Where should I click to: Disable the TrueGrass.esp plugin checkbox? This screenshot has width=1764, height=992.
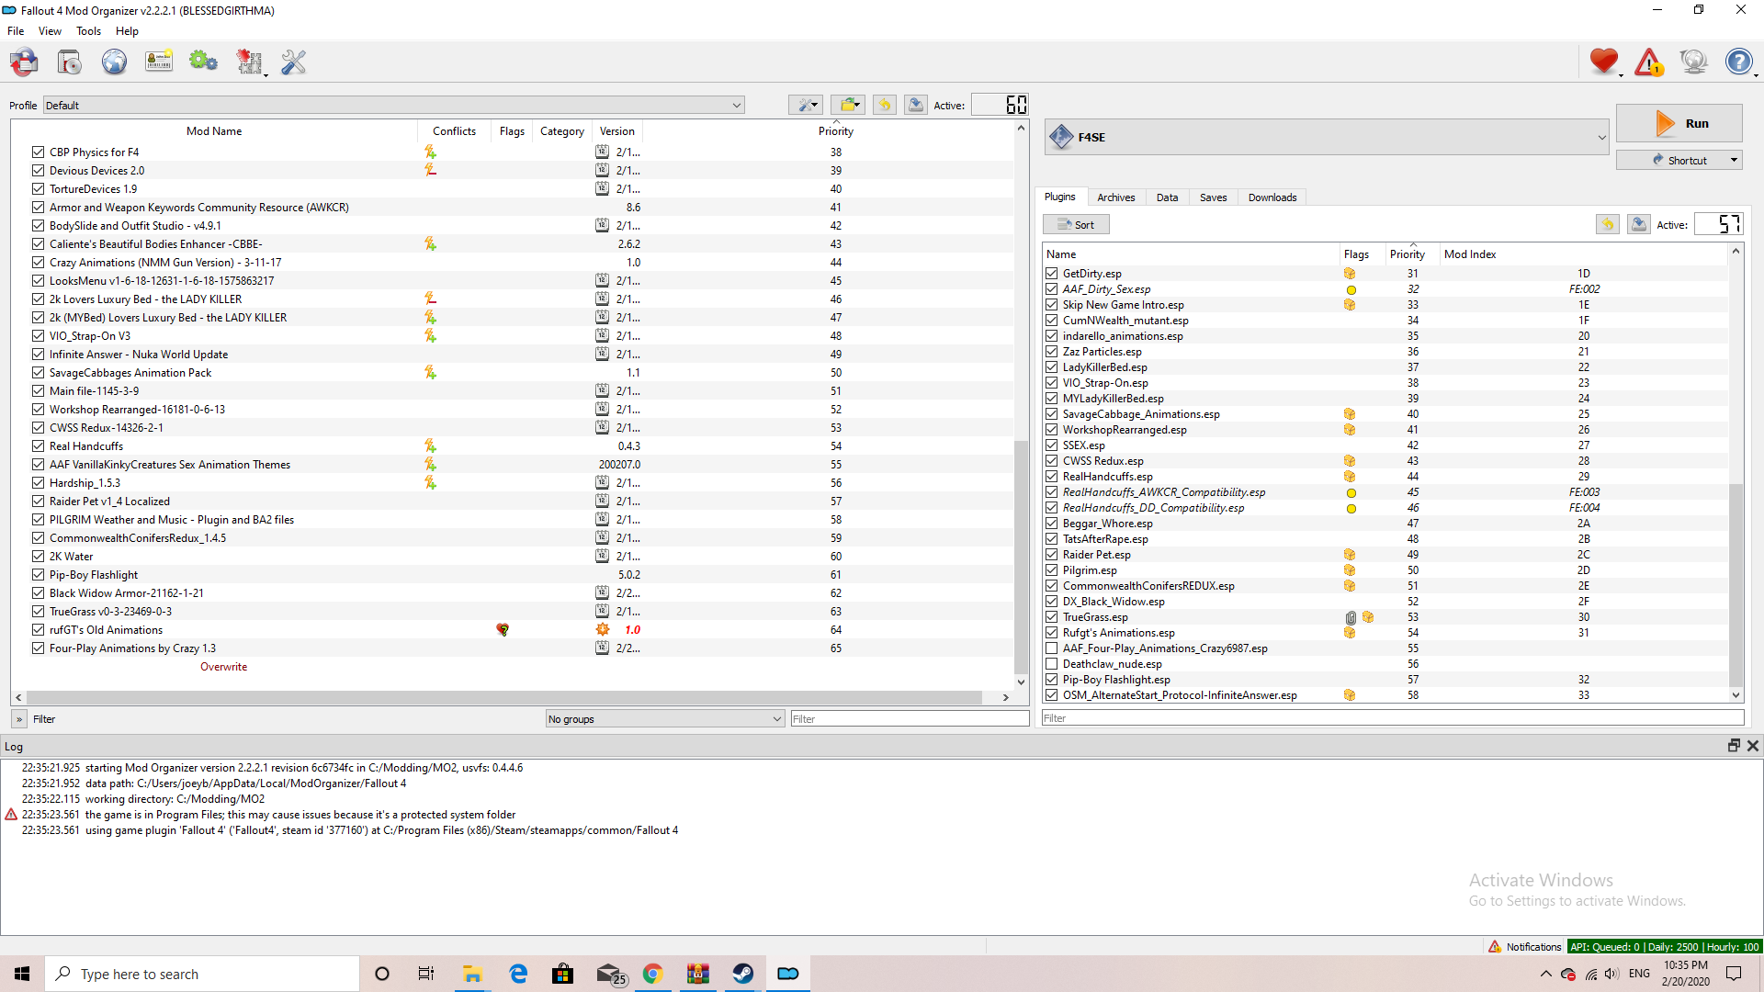coord(1051,617)
